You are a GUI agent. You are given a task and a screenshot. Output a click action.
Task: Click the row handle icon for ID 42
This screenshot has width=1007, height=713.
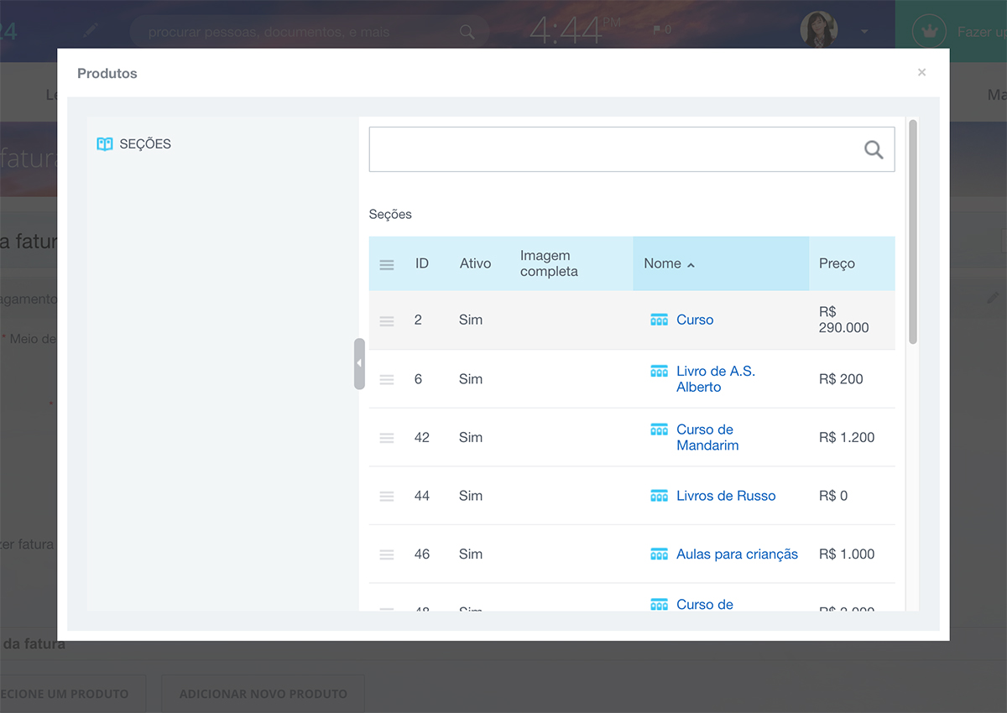coord(387,438)
